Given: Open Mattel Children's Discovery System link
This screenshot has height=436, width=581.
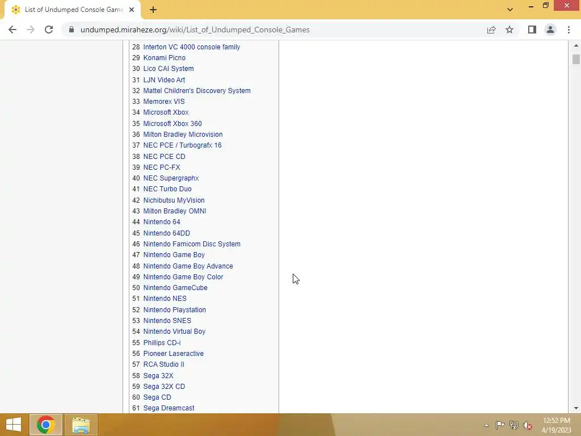Looking at the screenshot, I should pyautogui.click(x=197, y=91).
